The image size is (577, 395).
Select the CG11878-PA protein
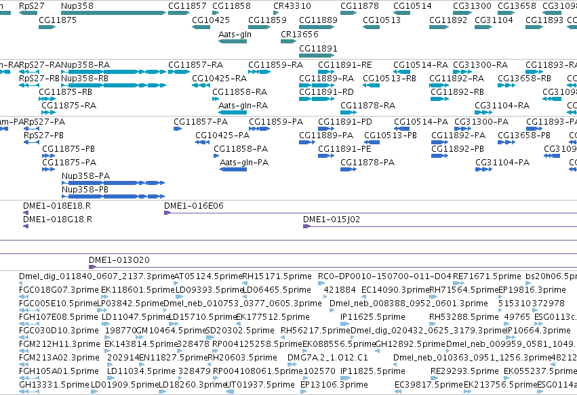(x=349, y=169)
